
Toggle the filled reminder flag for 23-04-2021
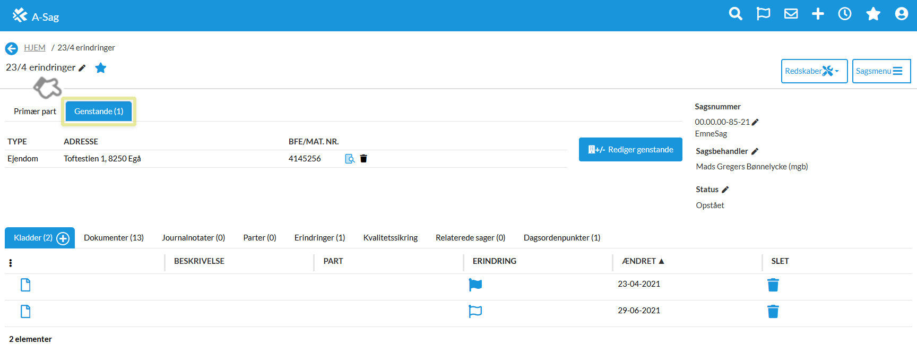pyautogui.click(x=475, y=285)
